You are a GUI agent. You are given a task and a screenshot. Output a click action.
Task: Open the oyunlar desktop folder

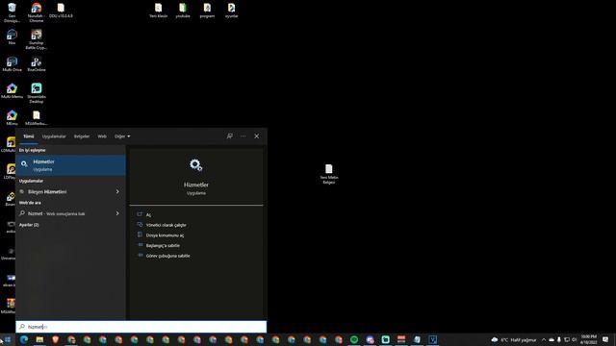(231, 11)
